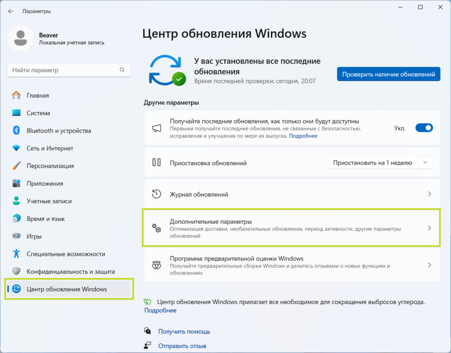Minimize the Параметры window
This screenshot has height=353, width=451.
click(400, 7)
